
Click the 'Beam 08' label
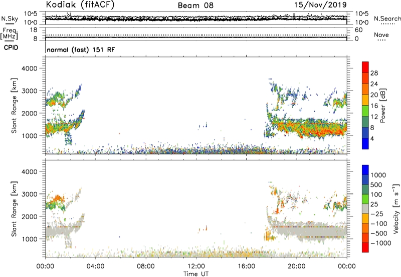tap(195, 5)
